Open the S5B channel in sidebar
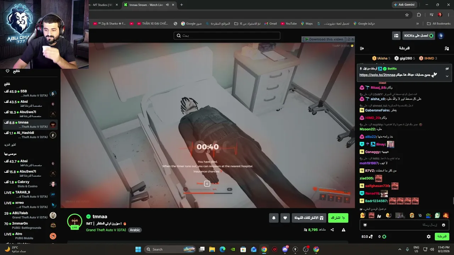Viewport: 454px width, 255px height. tap(30, 93)
